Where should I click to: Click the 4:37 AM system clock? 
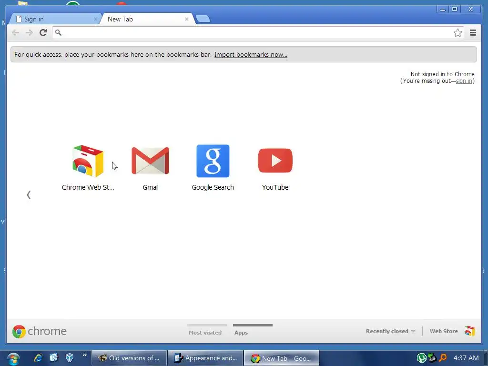tap(466, 358)
